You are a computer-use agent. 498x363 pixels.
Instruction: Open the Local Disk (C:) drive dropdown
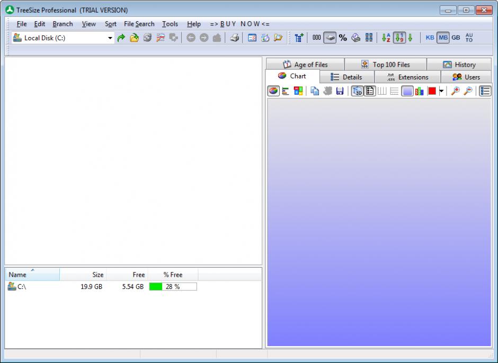point(110,38)
